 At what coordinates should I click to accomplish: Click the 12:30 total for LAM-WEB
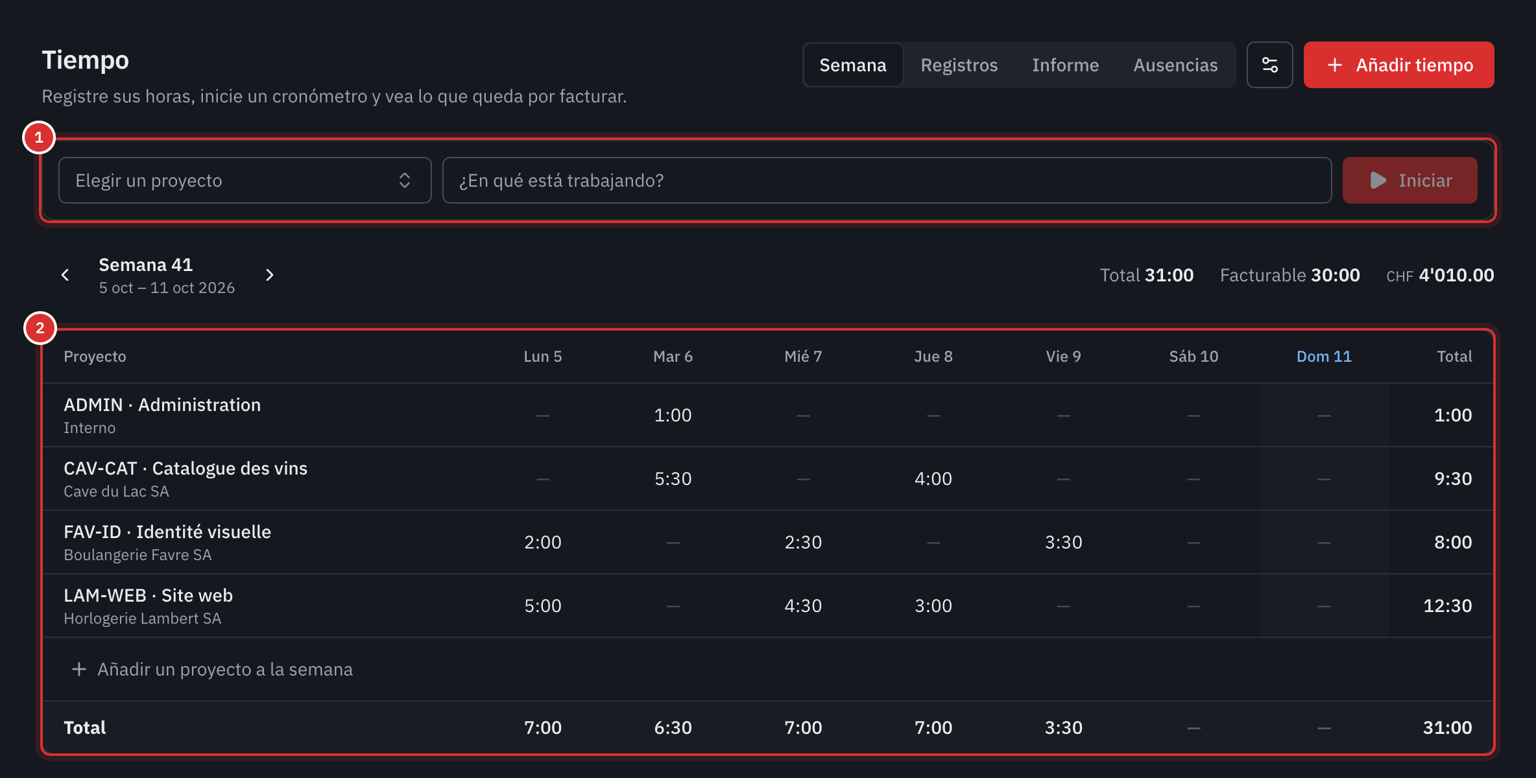pyautogui.click(x=1447, y=606)
